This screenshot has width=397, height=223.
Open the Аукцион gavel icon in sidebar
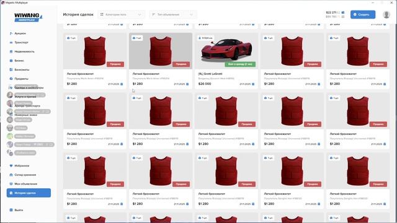tap(11, 33)
